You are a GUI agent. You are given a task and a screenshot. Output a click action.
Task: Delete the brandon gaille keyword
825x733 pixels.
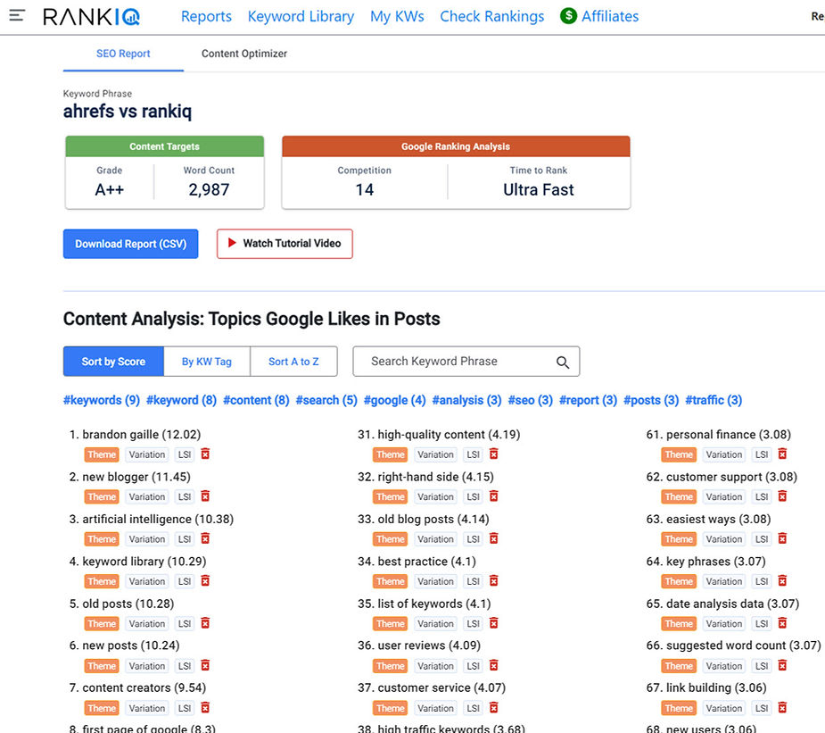(x=205, y=454)
